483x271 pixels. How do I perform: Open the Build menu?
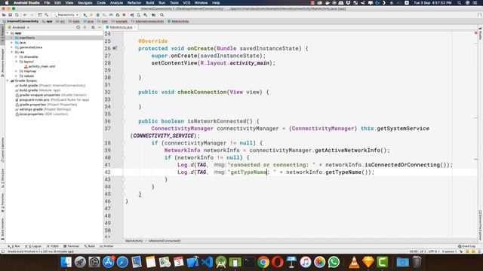pos(150,3)
